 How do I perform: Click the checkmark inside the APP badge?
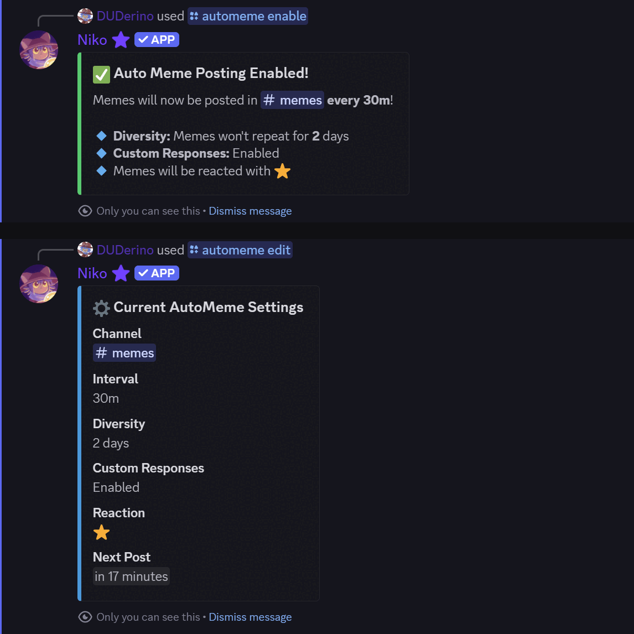point(143,39)
